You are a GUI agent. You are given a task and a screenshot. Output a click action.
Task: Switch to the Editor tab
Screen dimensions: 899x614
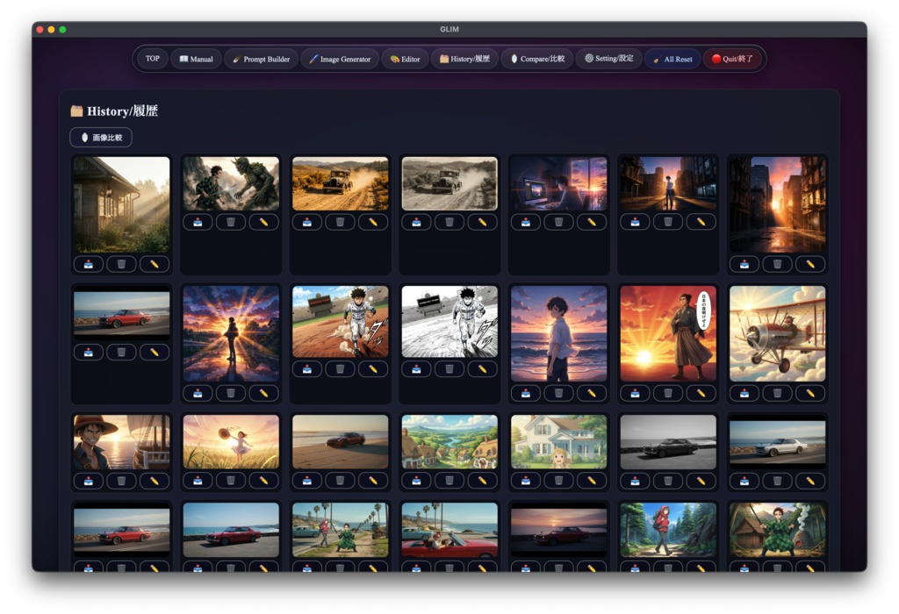pyautogui.click(x=405, y=59)
